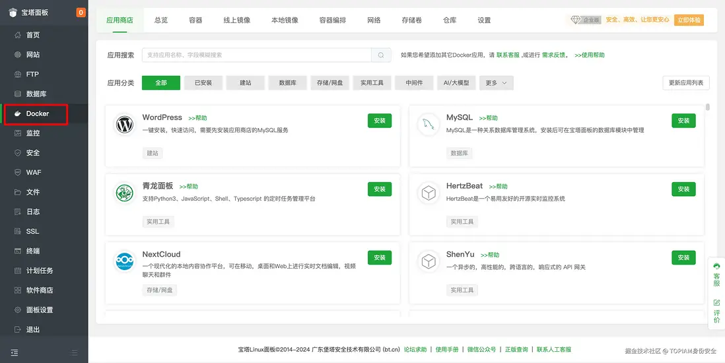725x363 pixels.
Task: Click the 青龙面板 dragon logo
Action: [x=125, y=193]
